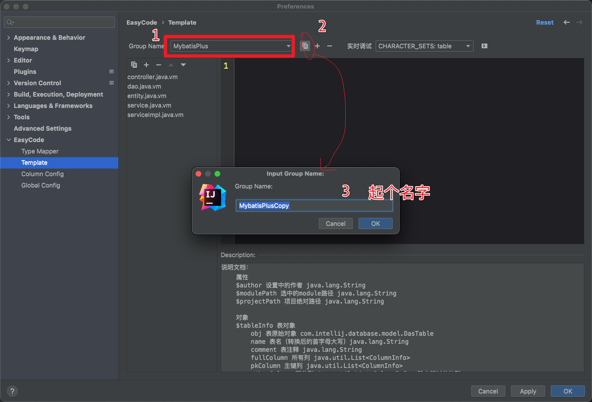Focus the settings search field
This screenshot has width=592, height=402.
[59, 22]
